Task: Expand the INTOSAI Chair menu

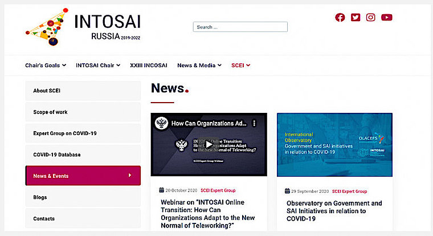Action: (x=98, y=66)
